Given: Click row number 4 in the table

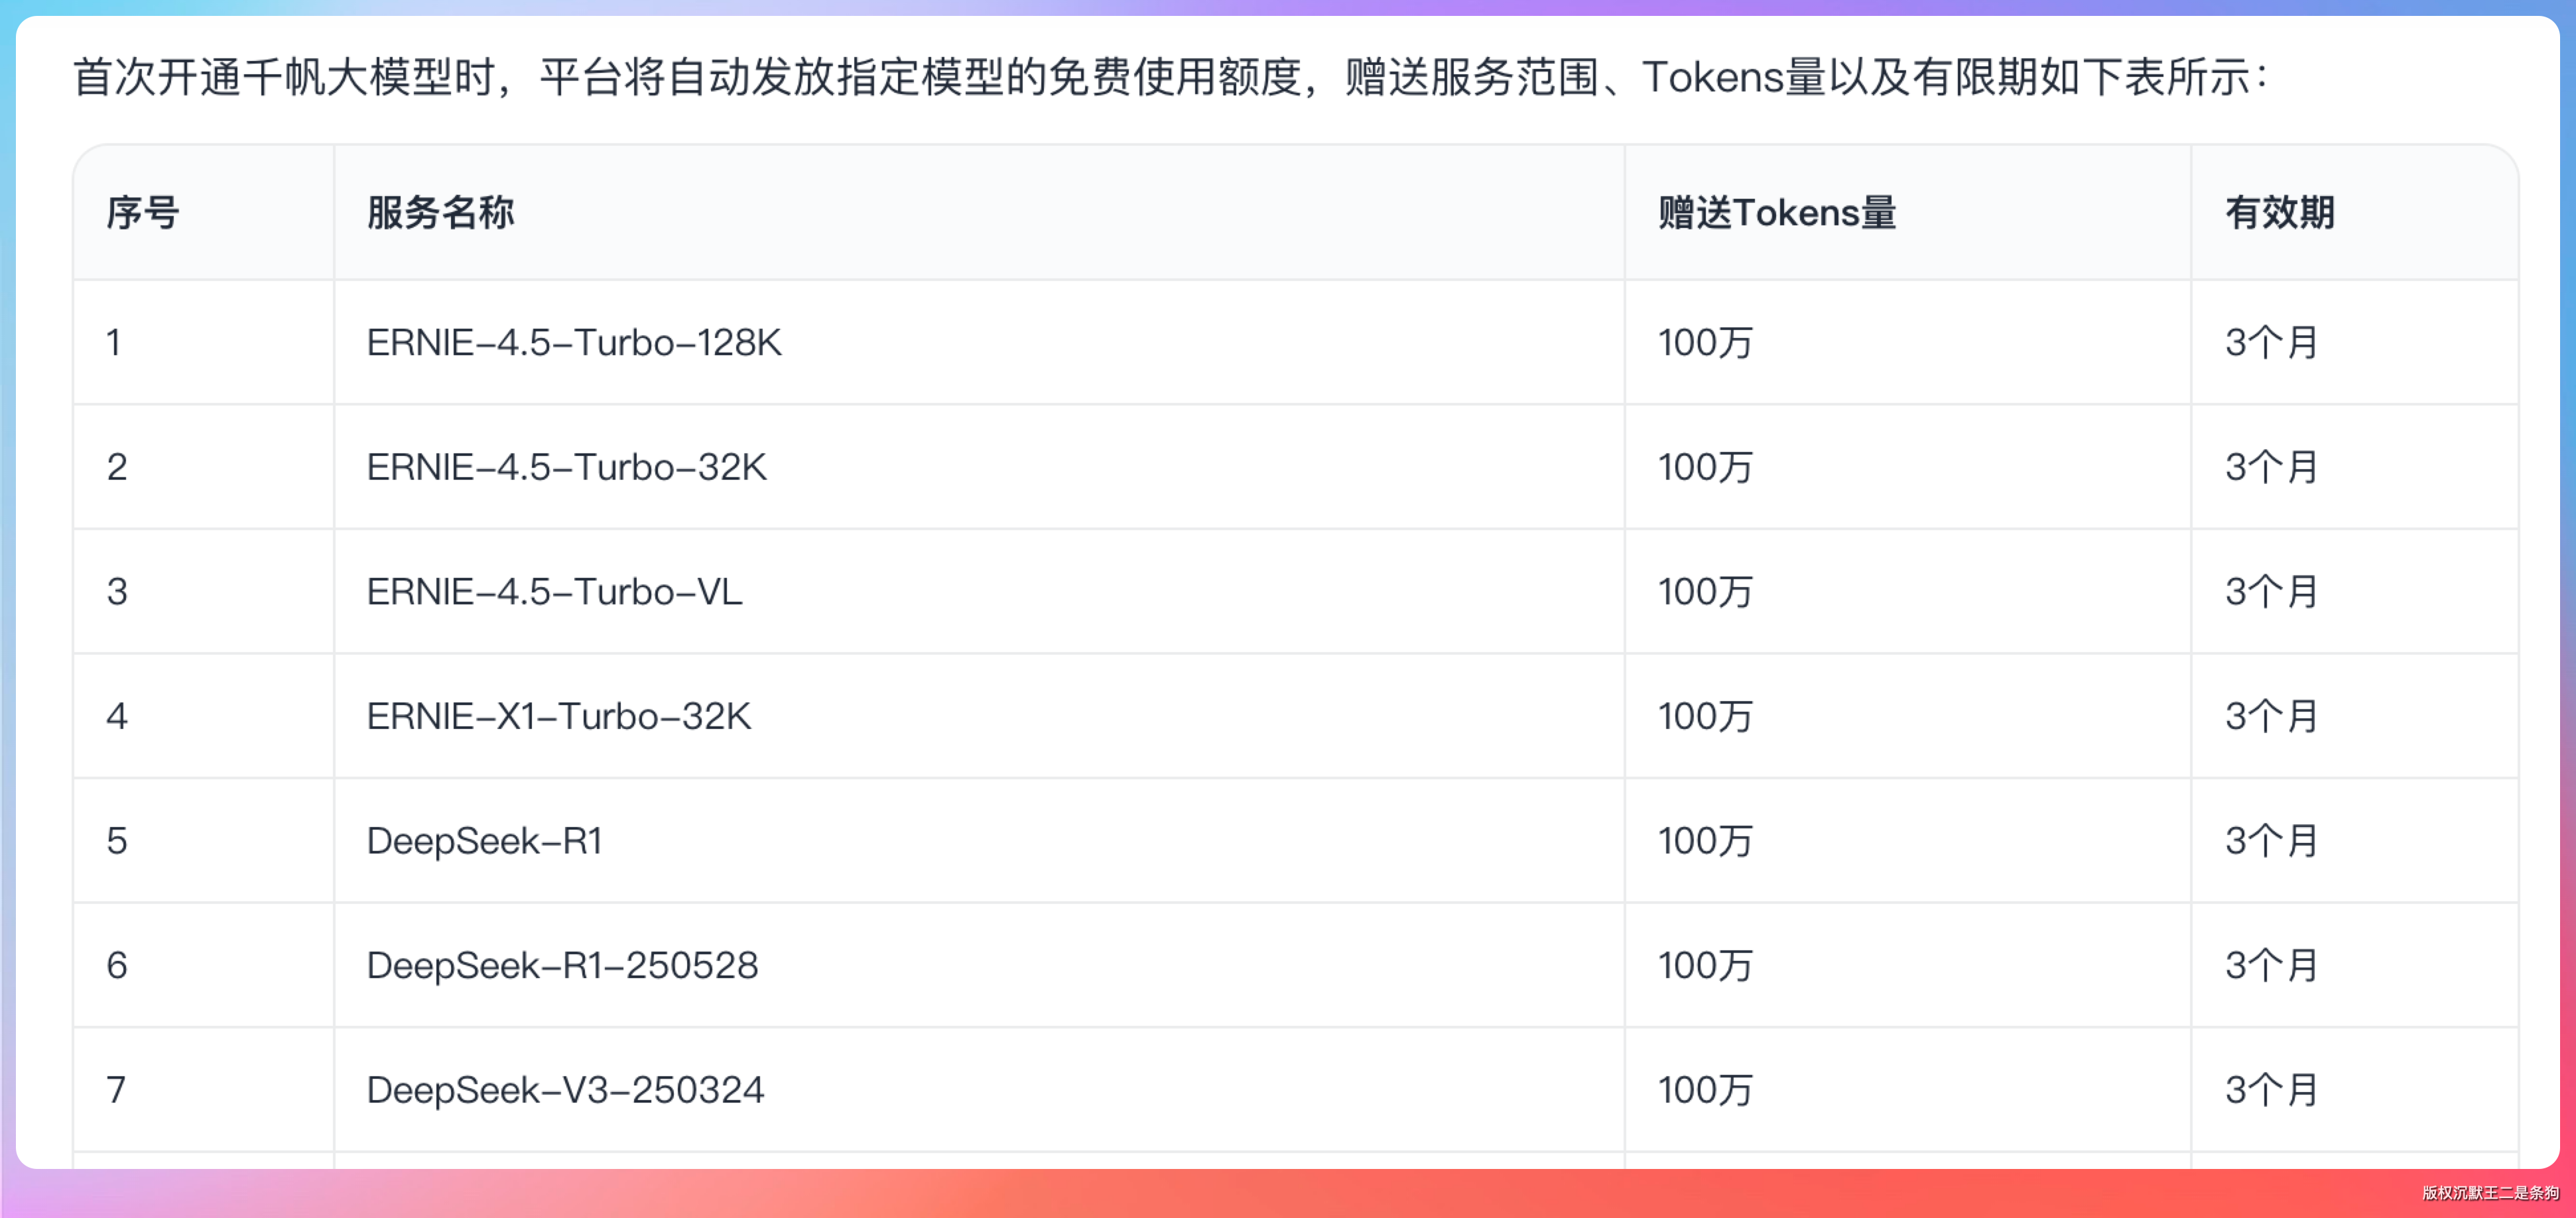Looking at the screenshot, I should click(117, 716).
